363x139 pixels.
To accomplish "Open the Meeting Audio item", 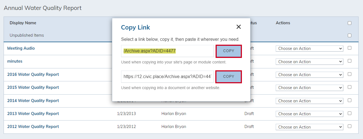I will tap(21, 48).
